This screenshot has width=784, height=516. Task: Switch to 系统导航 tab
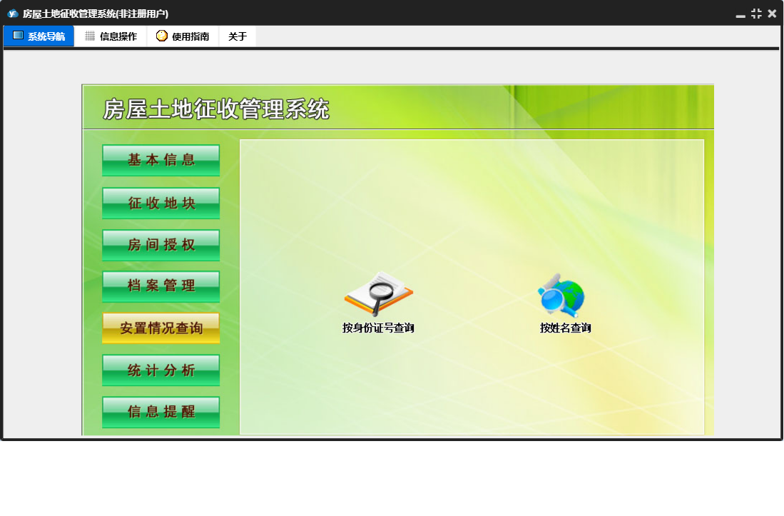point(39,36)
